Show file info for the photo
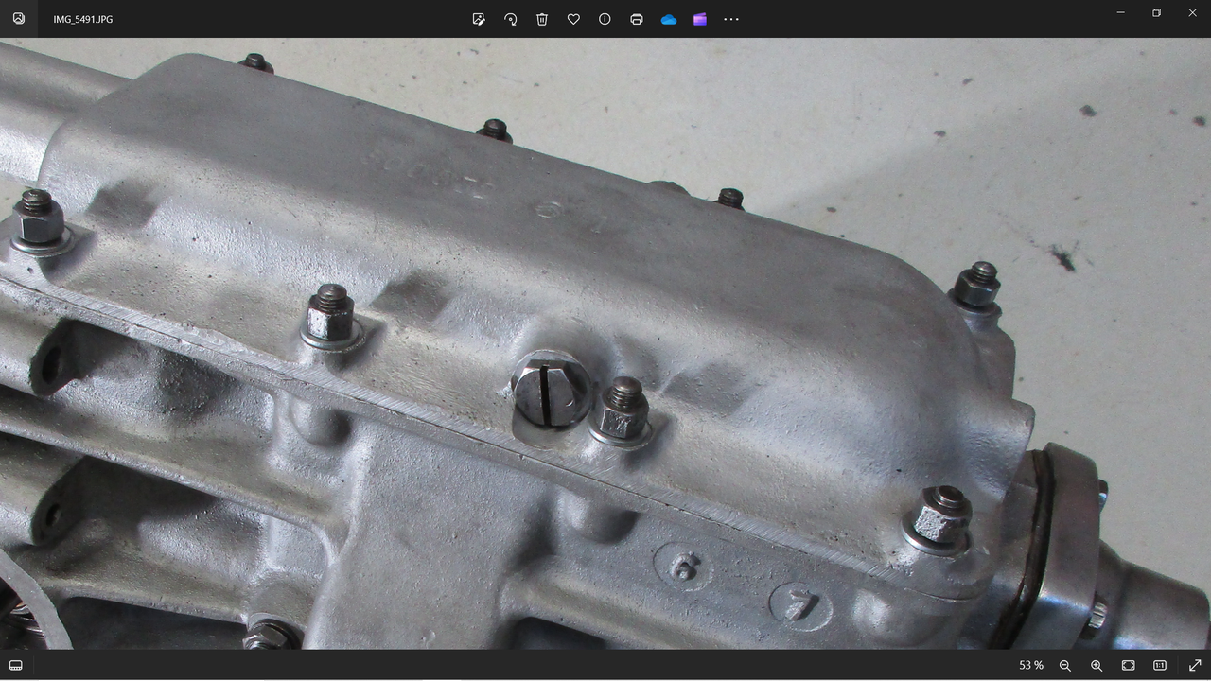The image size is (1211, 681). [605, 19]
